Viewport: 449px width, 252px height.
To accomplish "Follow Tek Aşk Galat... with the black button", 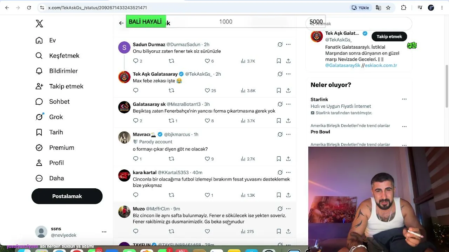I will pos(389,36).
